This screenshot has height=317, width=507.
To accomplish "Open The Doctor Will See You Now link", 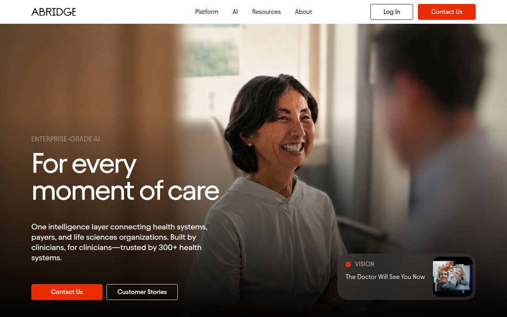I will (385, 277).
